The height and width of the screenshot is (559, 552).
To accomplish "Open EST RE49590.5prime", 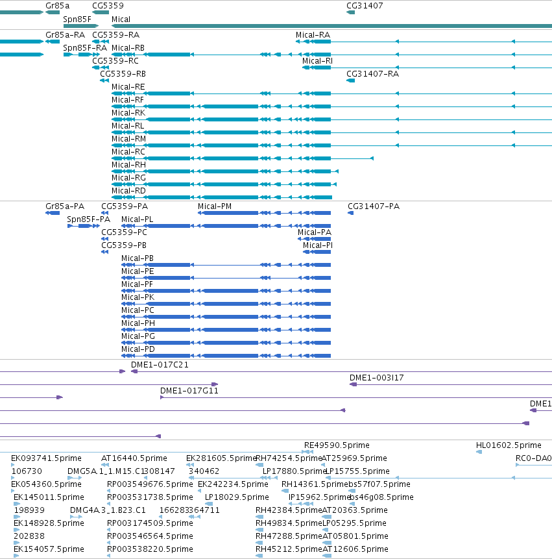I will coord(337,445).
